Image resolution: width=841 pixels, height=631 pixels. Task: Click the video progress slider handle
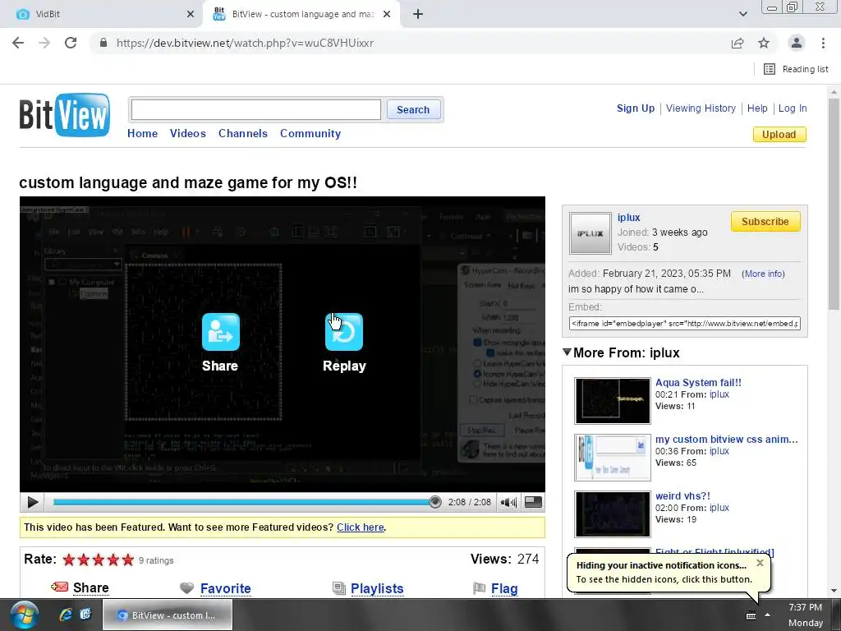[x=435, y=502]
